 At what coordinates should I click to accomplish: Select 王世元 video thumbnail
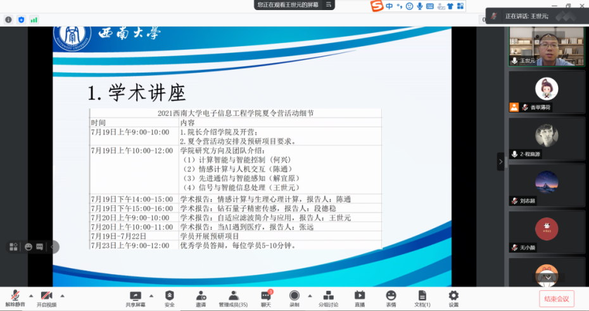coord(547,46)
